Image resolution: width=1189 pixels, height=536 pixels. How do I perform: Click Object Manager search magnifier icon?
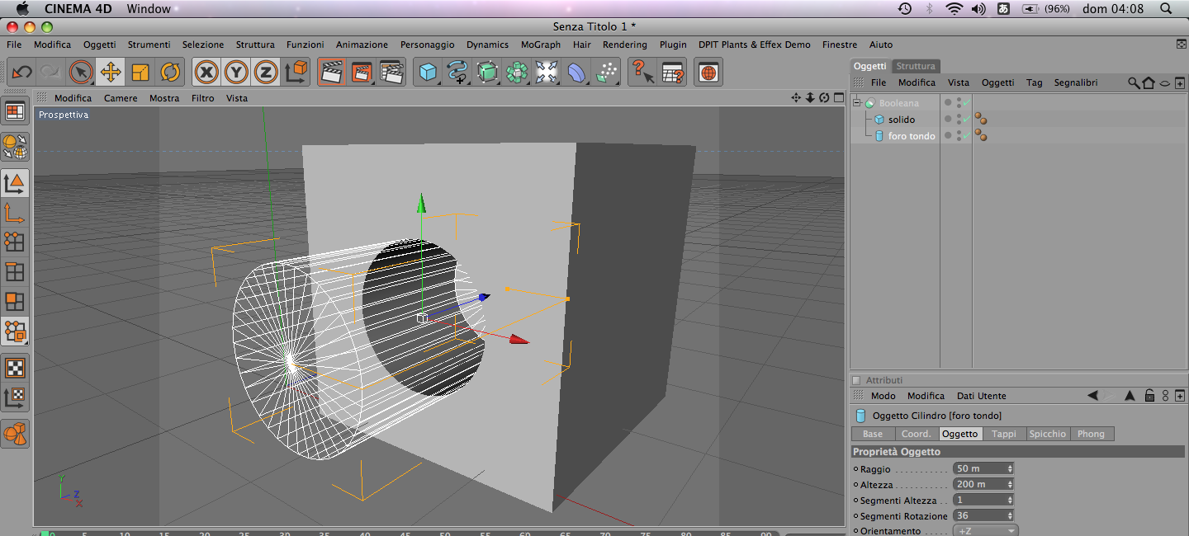tap(1135, 82)
